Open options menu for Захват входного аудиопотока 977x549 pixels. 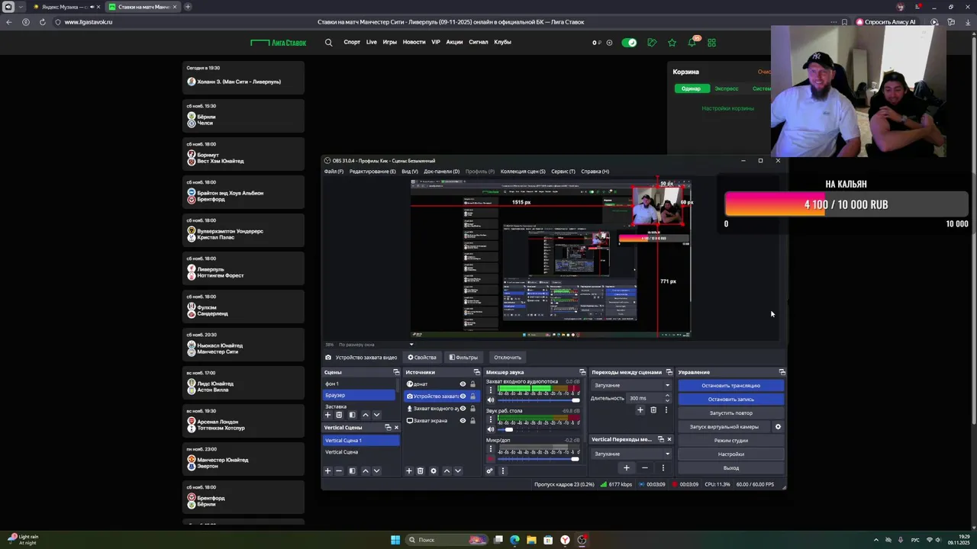coord(491,389)
